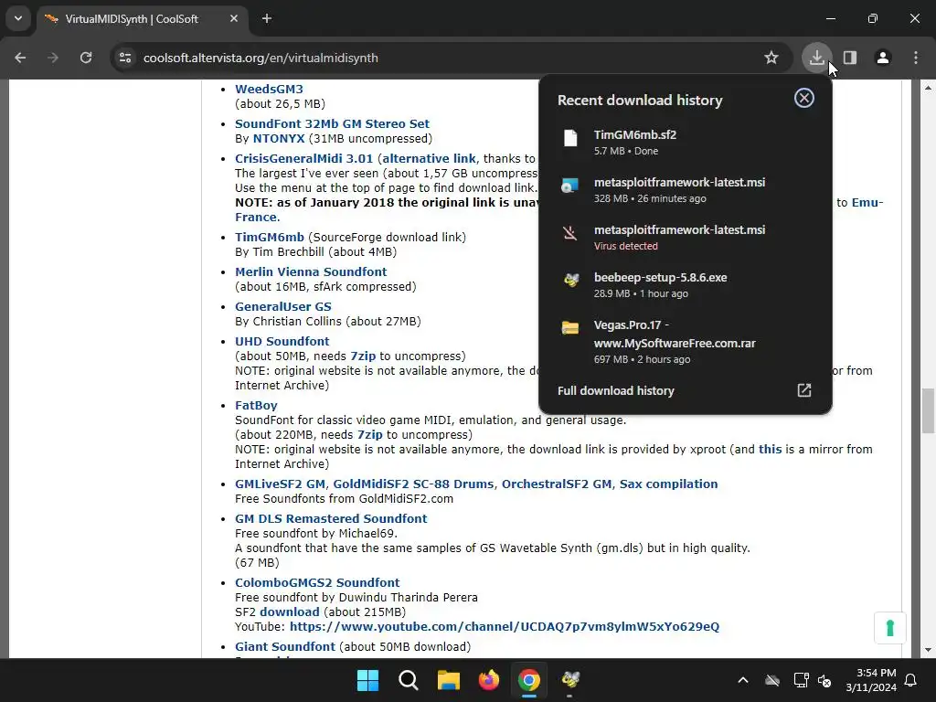Open the side panel icon

coord(850,58)
